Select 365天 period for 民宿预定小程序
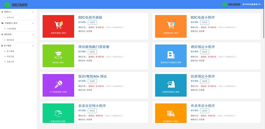This screenshot has width=265, height=129. pos(205,81)
